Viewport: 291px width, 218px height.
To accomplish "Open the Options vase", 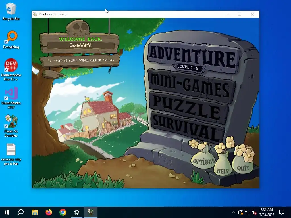I will click(x=203, y=161).
